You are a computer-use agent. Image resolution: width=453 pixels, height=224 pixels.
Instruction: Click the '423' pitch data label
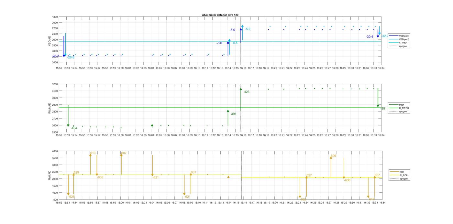(247, 92)
